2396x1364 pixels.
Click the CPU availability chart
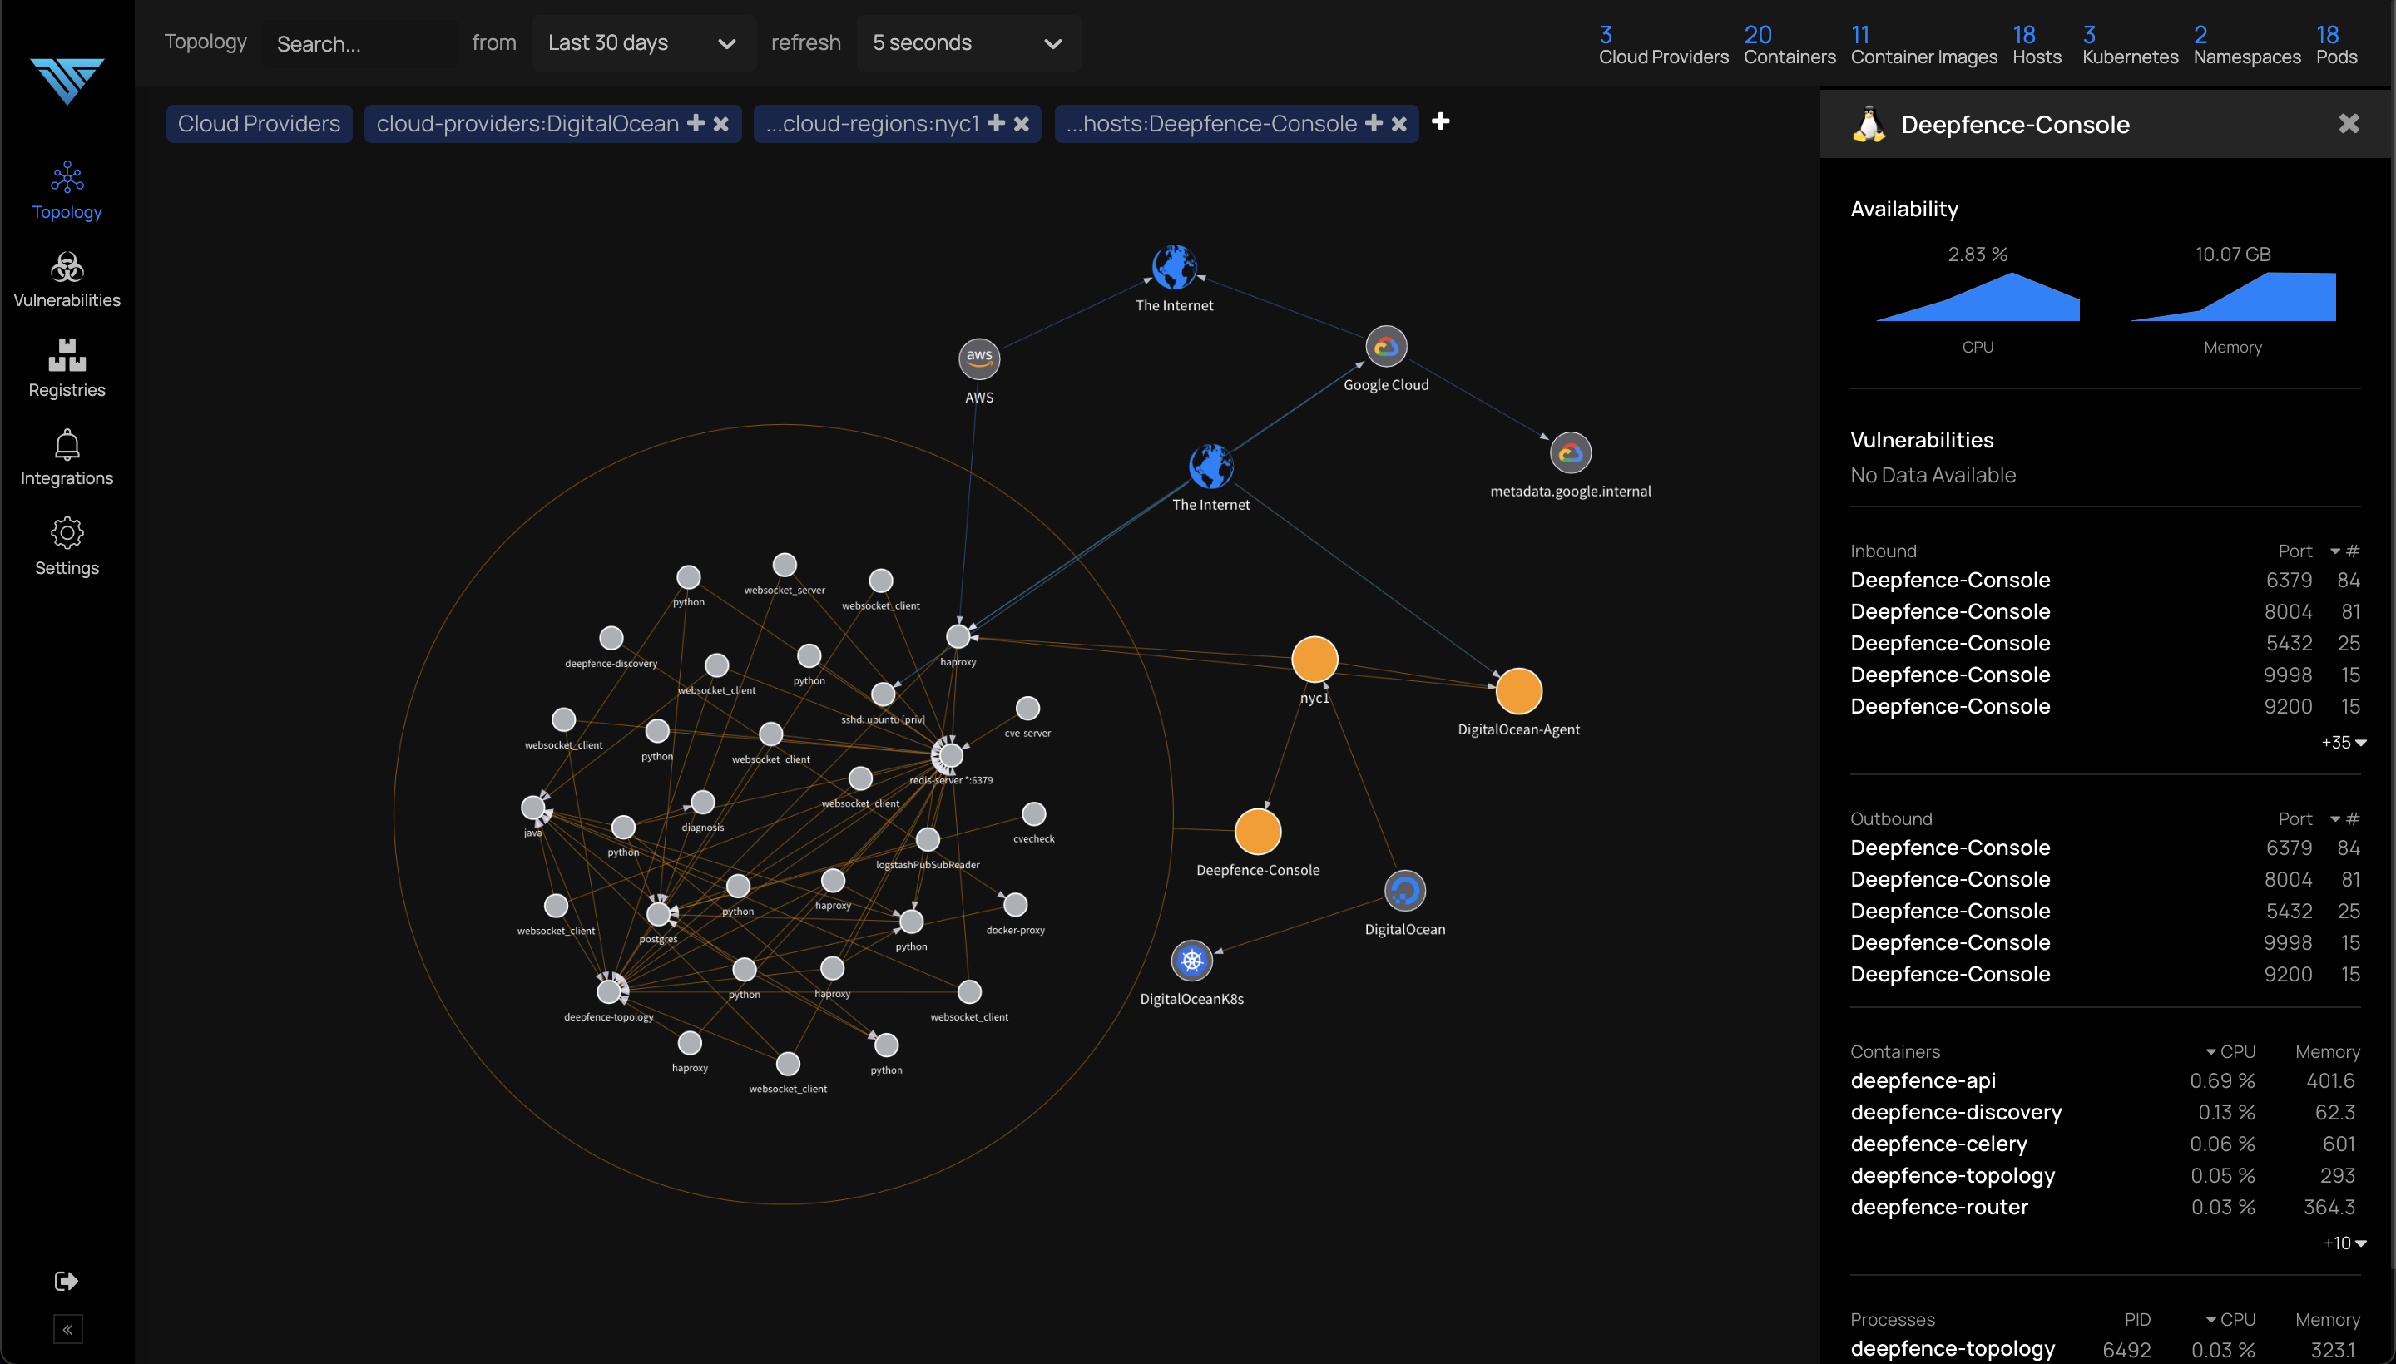[x=1978, y=297]
